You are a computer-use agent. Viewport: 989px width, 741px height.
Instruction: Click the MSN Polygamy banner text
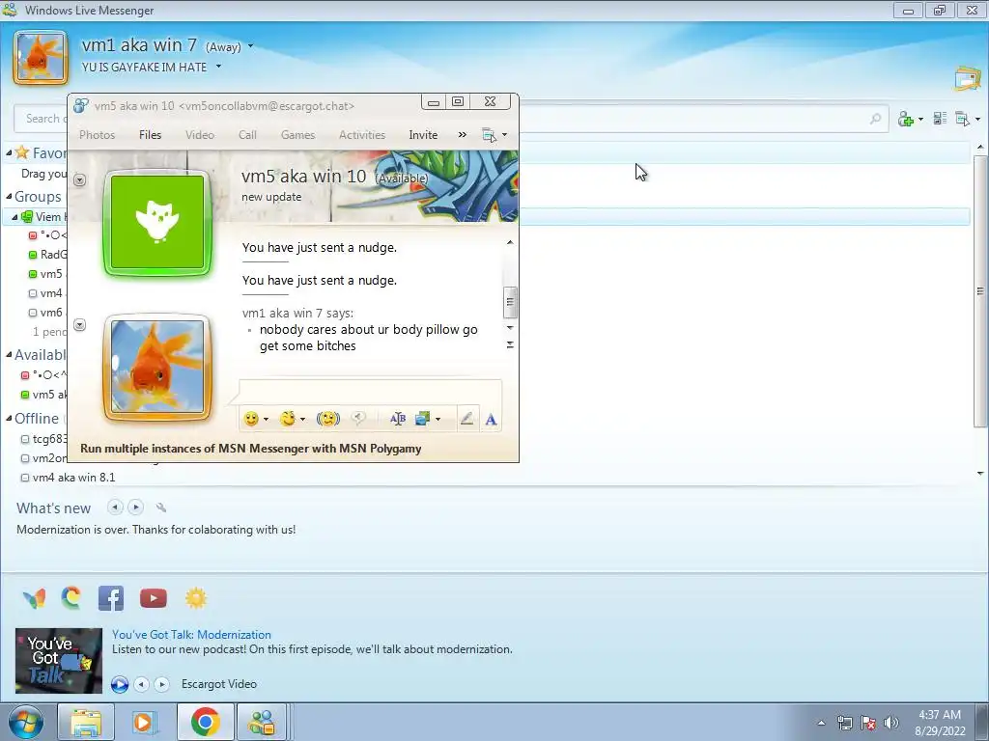pyautogui.click(x=251, y=449)
